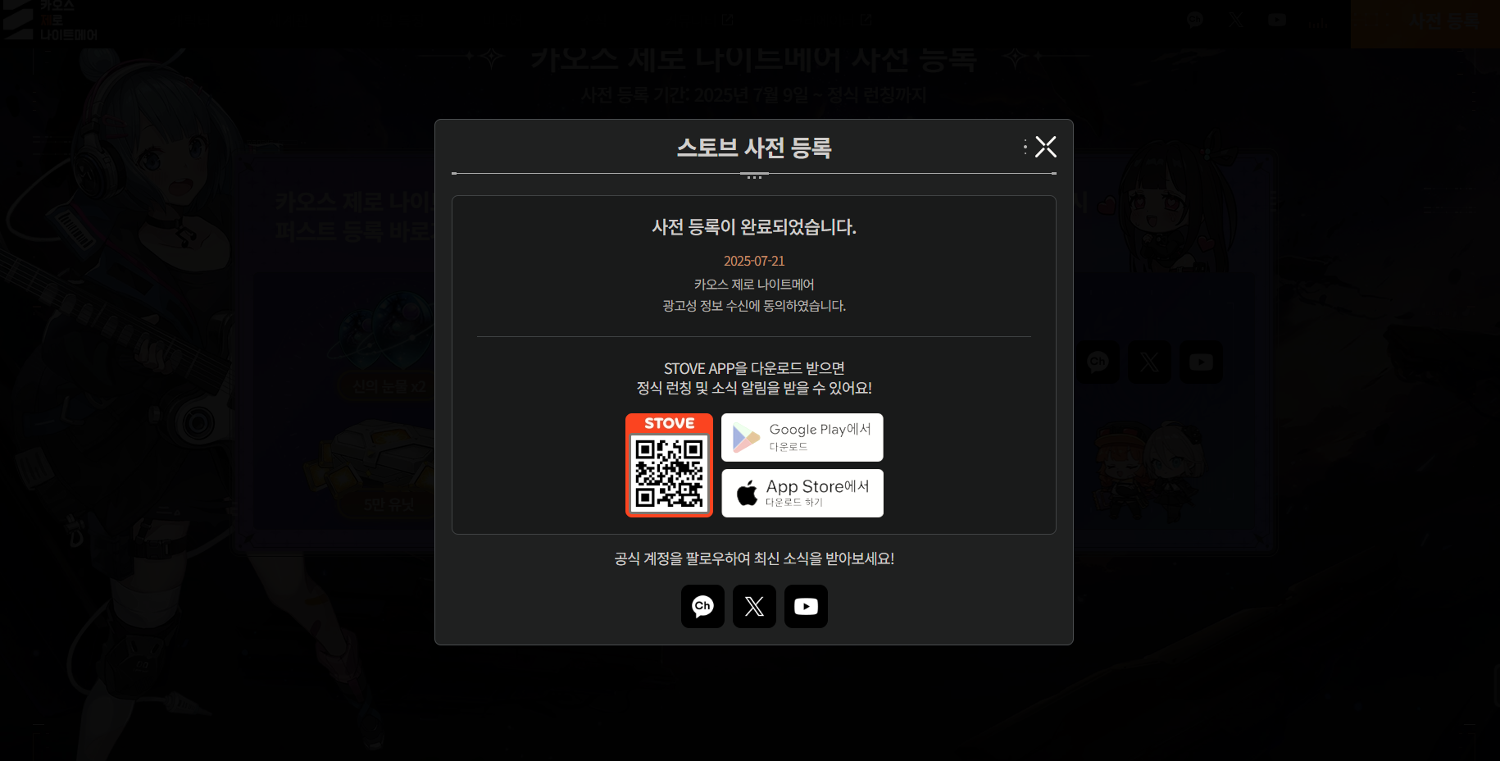
Task: Click the game name 카오스 제로 나이트메어 in dialog
Action: (x=754, y=285)
